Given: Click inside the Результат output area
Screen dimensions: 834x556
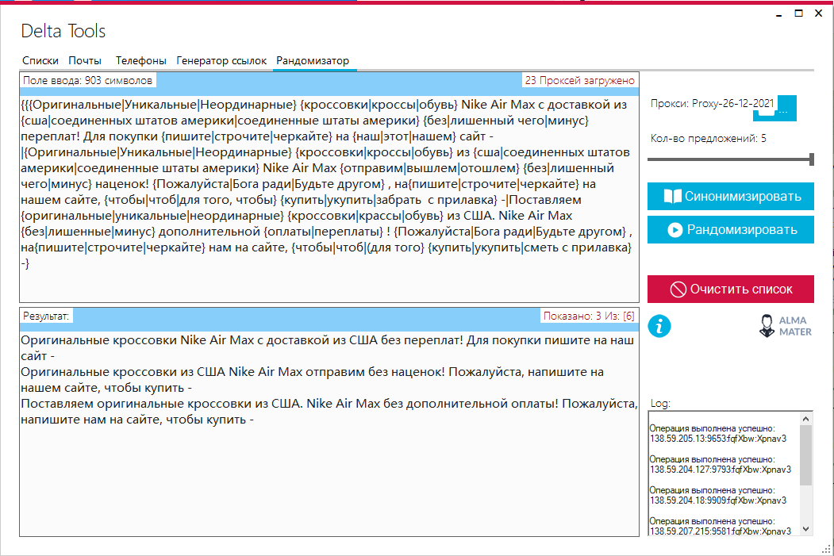Looking at the screenshot, I should point(329,433).
